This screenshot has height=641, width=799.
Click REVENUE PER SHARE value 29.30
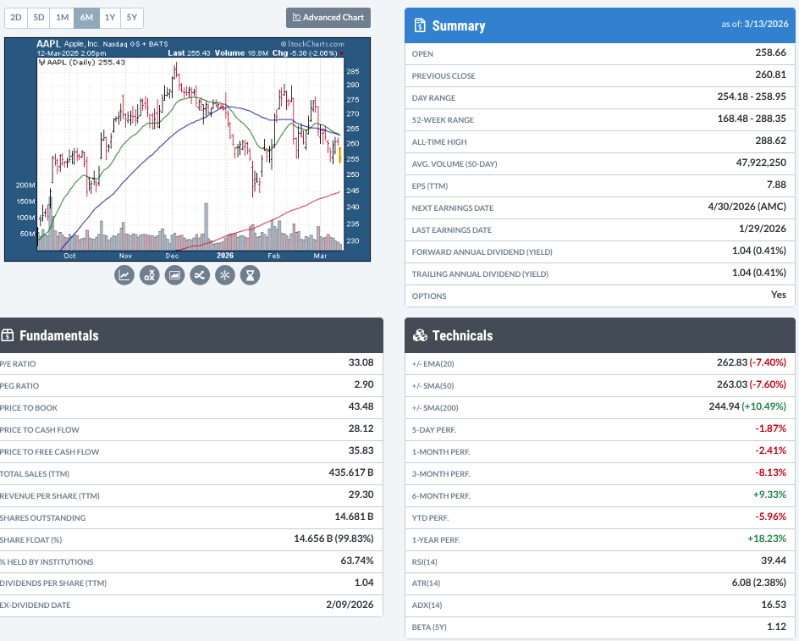[x=361, y=495]
